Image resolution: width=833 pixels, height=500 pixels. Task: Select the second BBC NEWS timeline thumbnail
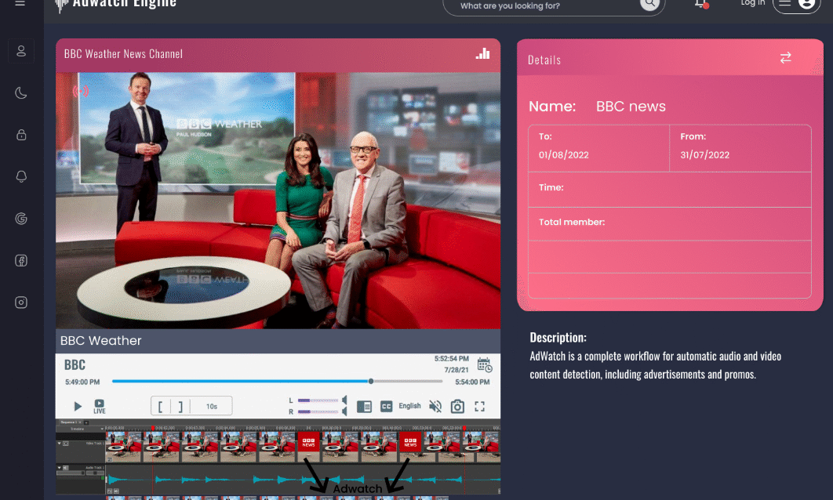tap(410, 442)
